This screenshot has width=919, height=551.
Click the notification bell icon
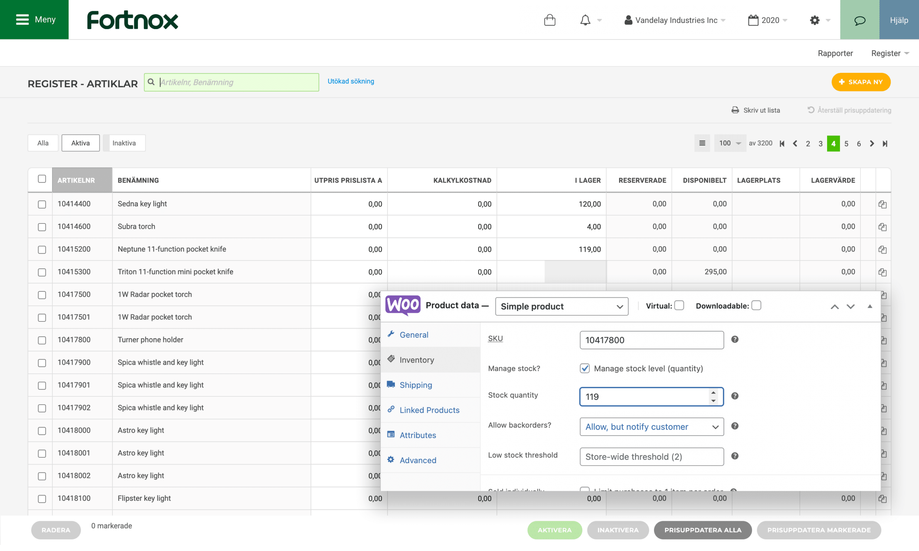coord(585,20)
